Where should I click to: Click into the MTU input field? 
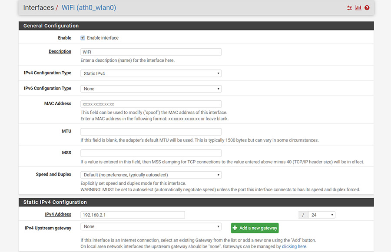[151, 132]
